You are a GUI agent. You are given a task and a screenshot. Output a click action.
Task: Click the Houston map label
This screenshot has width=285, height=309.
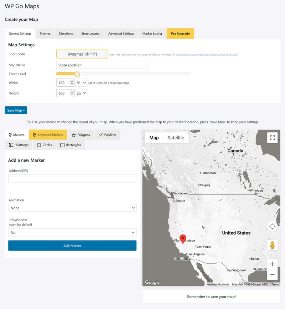click(261, 269)
